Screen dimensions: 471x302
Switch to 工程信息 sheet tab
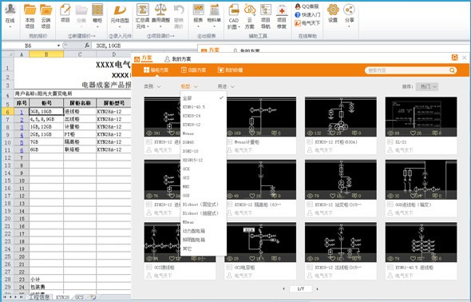point(39,297)
